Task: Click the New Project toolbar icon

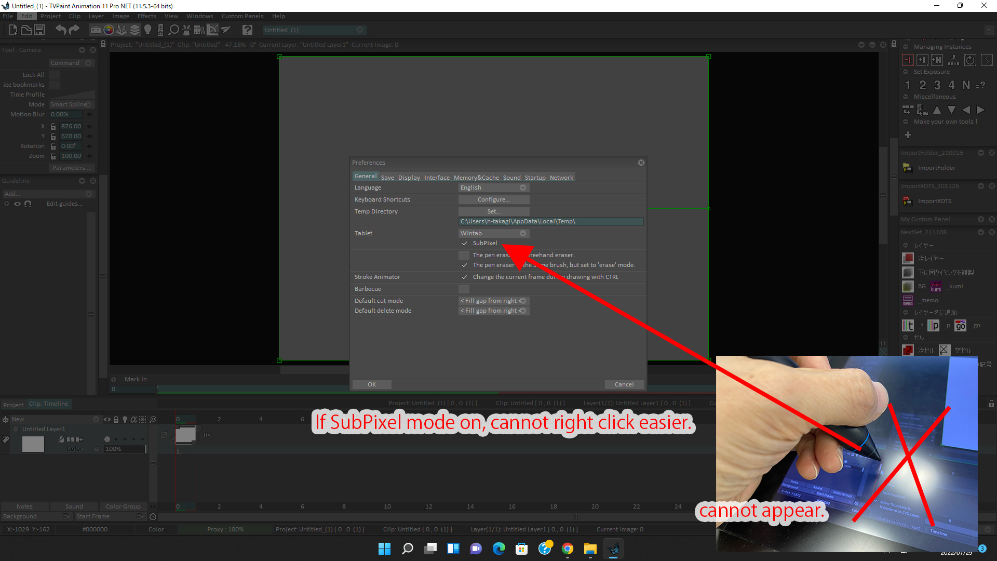Action: click(x=13, y=30)
